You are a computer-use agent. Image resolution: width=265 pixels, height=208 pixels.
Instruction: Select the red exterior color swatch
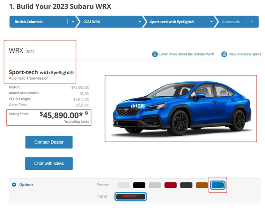click(x=170, y=185)
